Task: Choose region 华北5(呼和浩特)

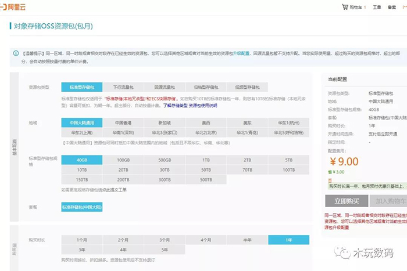Action: click(x=289, y=133)
